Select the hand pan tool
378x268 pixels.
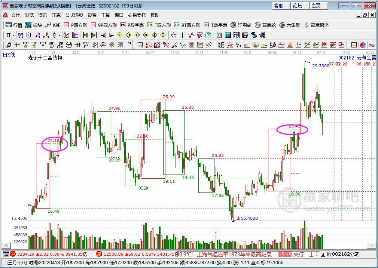(x=174, y=36)
